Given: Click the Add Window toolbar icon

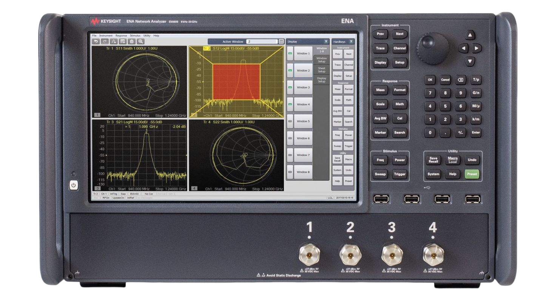Looking at the screenshot, I should click(x=123, y=41).
